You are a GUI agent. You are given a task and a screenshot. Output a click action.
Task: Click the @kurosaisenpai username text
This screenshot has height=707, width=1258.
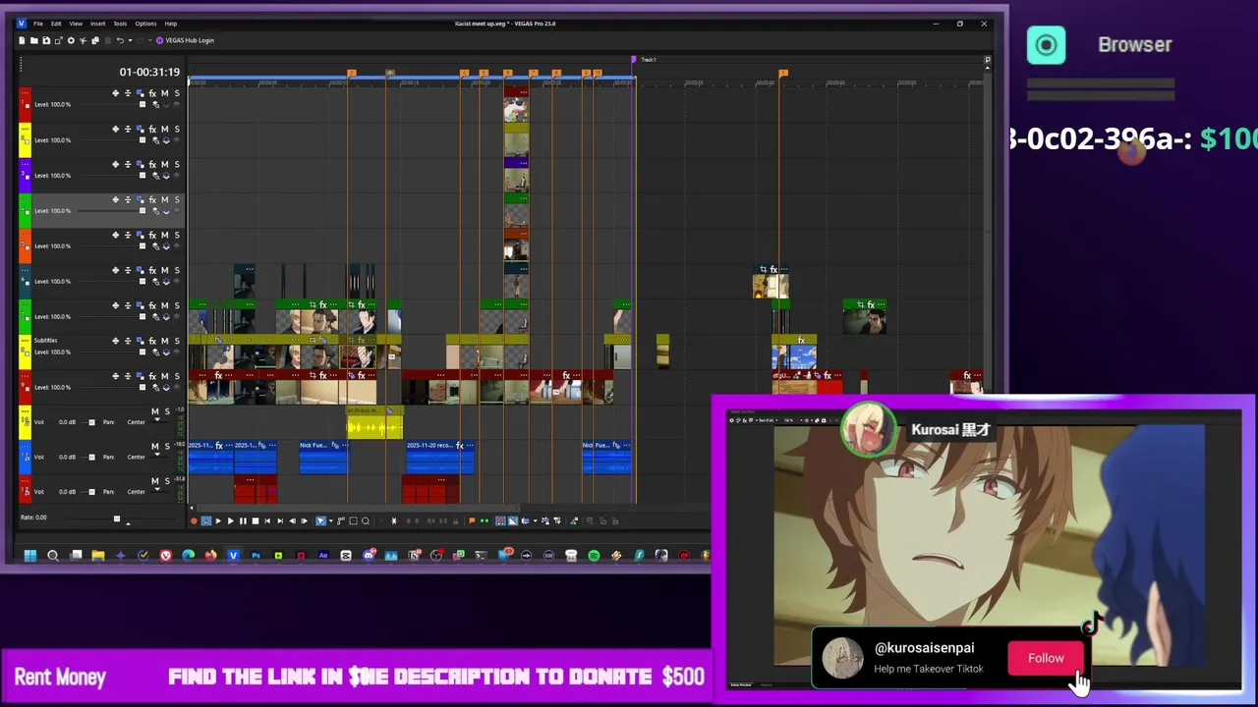coord(924,648)
